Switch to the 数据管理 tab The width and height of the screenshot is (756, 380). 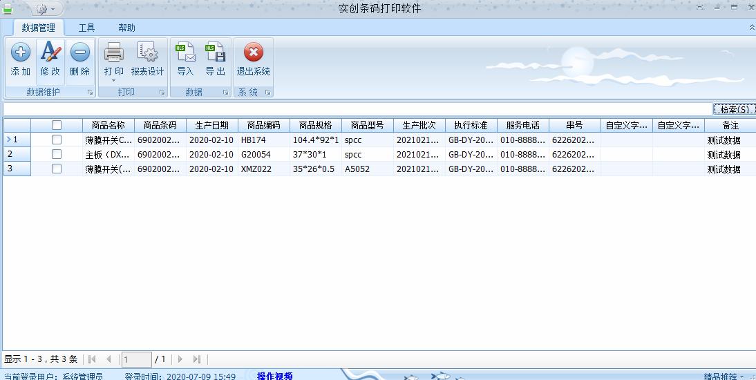click(x=39, y=28)
